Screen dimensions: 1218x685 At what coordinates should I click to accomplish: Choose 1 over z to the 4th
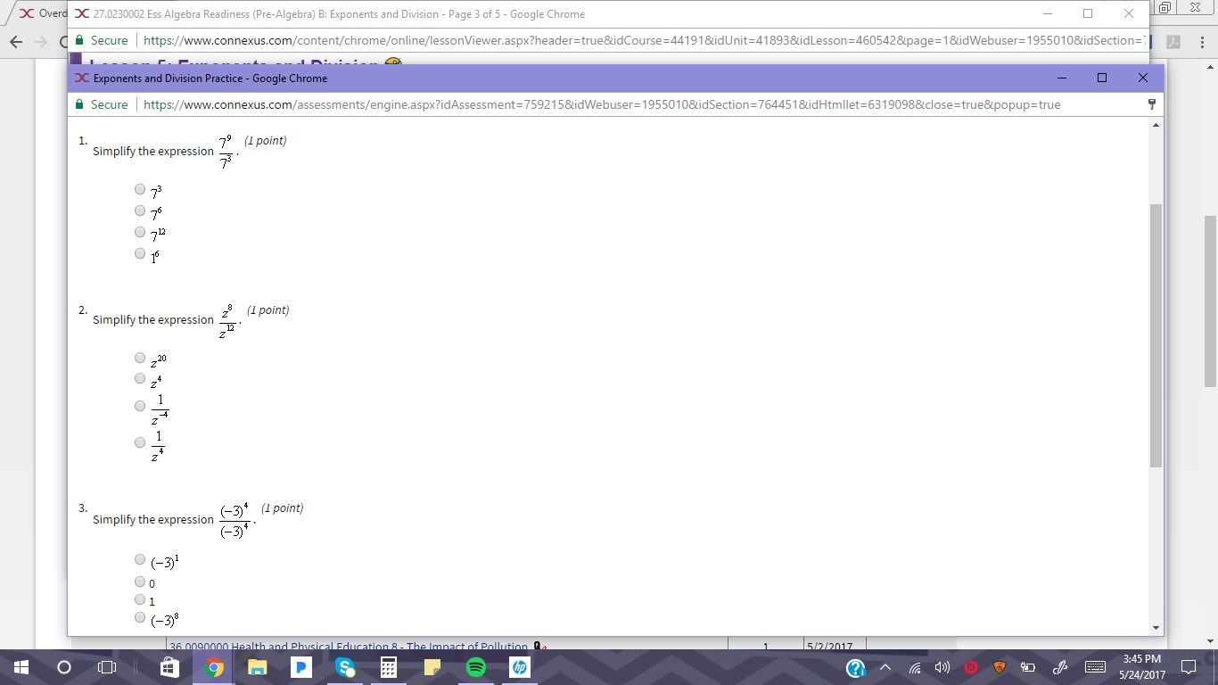140,442
